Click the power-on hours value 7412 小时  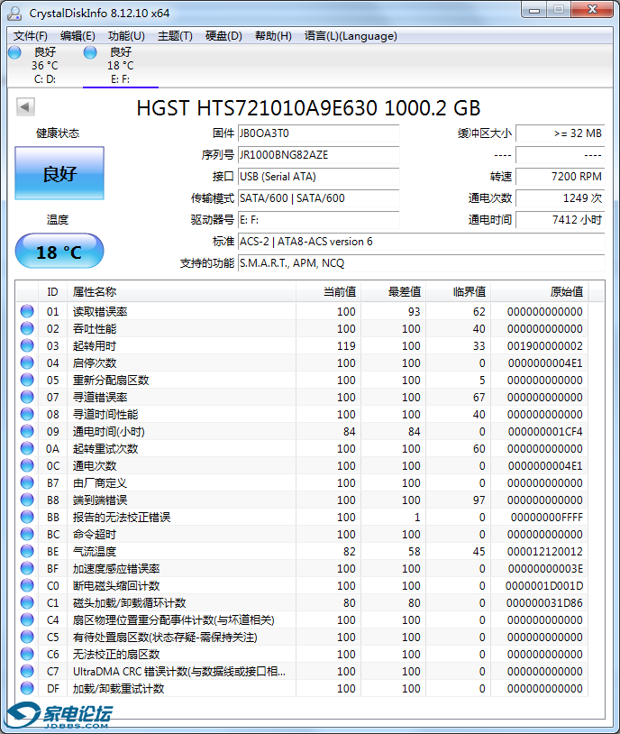561,219
